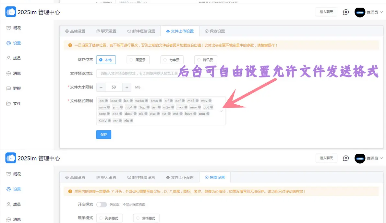Expand the file format limit dropdown
Image resolution: width=386 pixels, height=223 pixels.
(221, 111)
